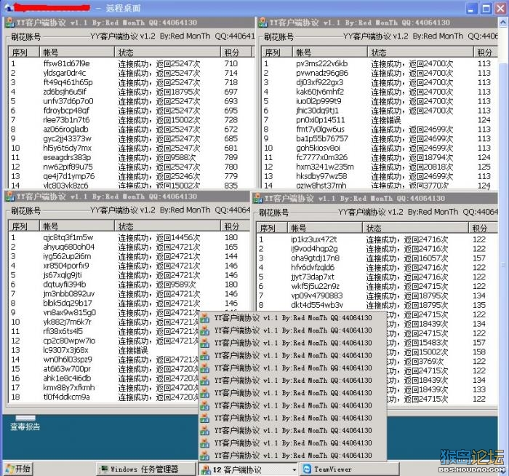Open the Windows 任务管理器 taskbar button
The width and height of the screenshot is (509, 476).
tap(146, 469)
